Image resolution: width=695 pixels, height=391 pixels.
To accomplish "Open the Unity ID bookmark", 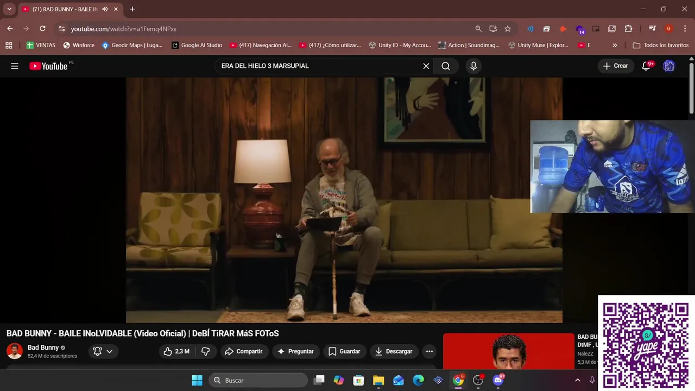I will click(x=400, y=45).
